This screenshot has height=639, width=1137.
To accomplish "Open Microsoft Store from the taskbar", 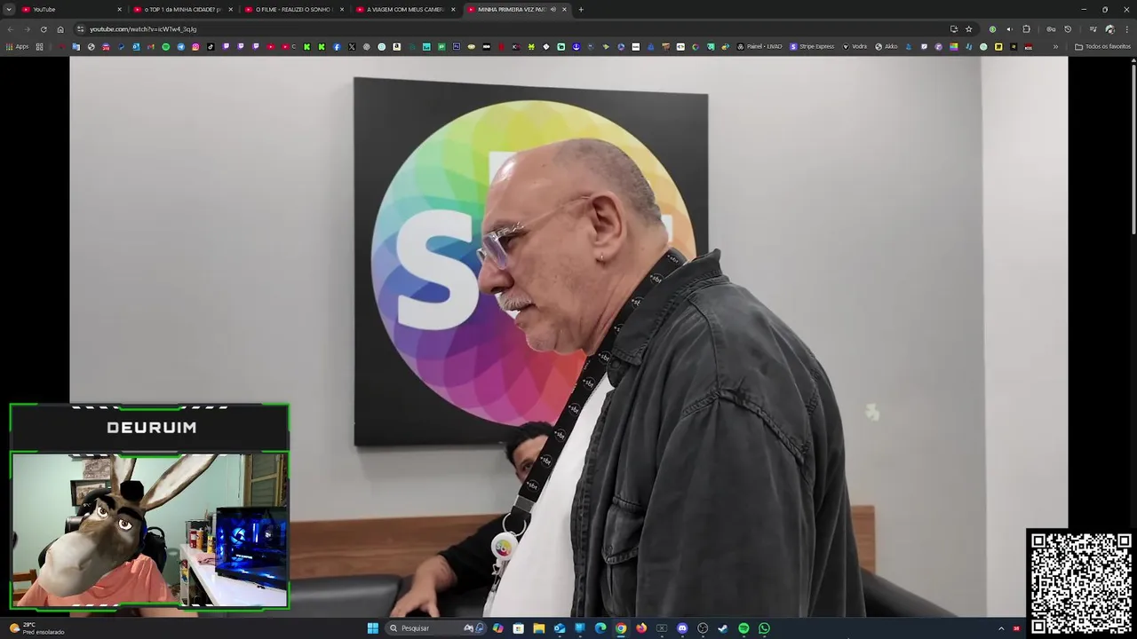I will [519, 628].
